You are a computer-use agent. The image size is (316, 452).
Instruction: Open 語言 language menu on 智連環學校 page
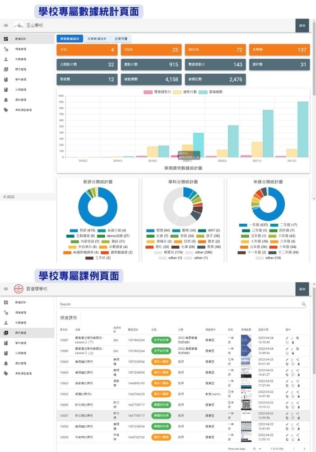[302, 289]
